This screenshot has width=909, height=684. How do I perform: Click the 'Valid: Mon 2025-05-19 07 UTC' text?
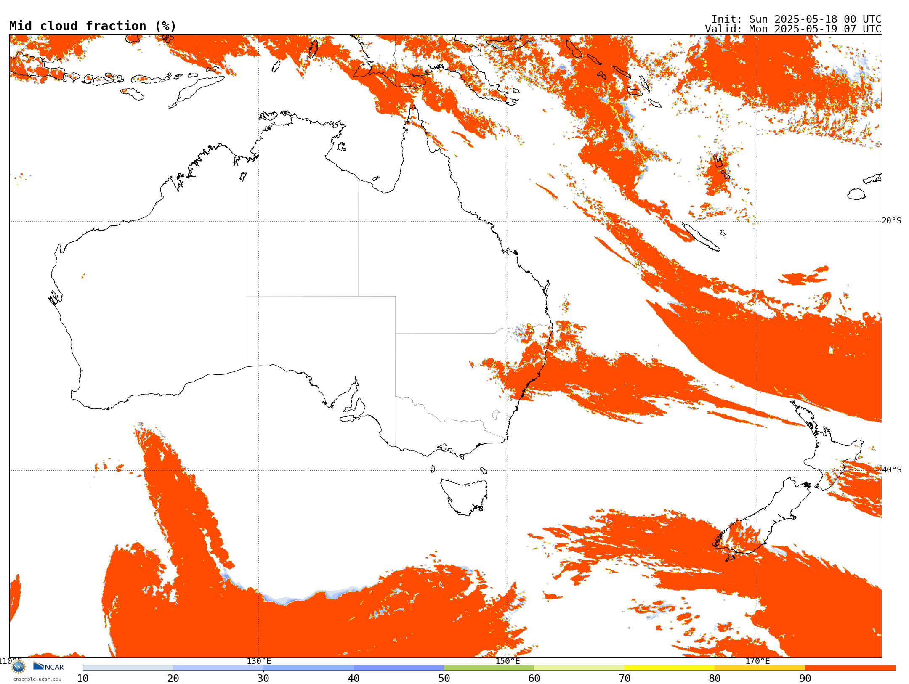click(793, 29)
